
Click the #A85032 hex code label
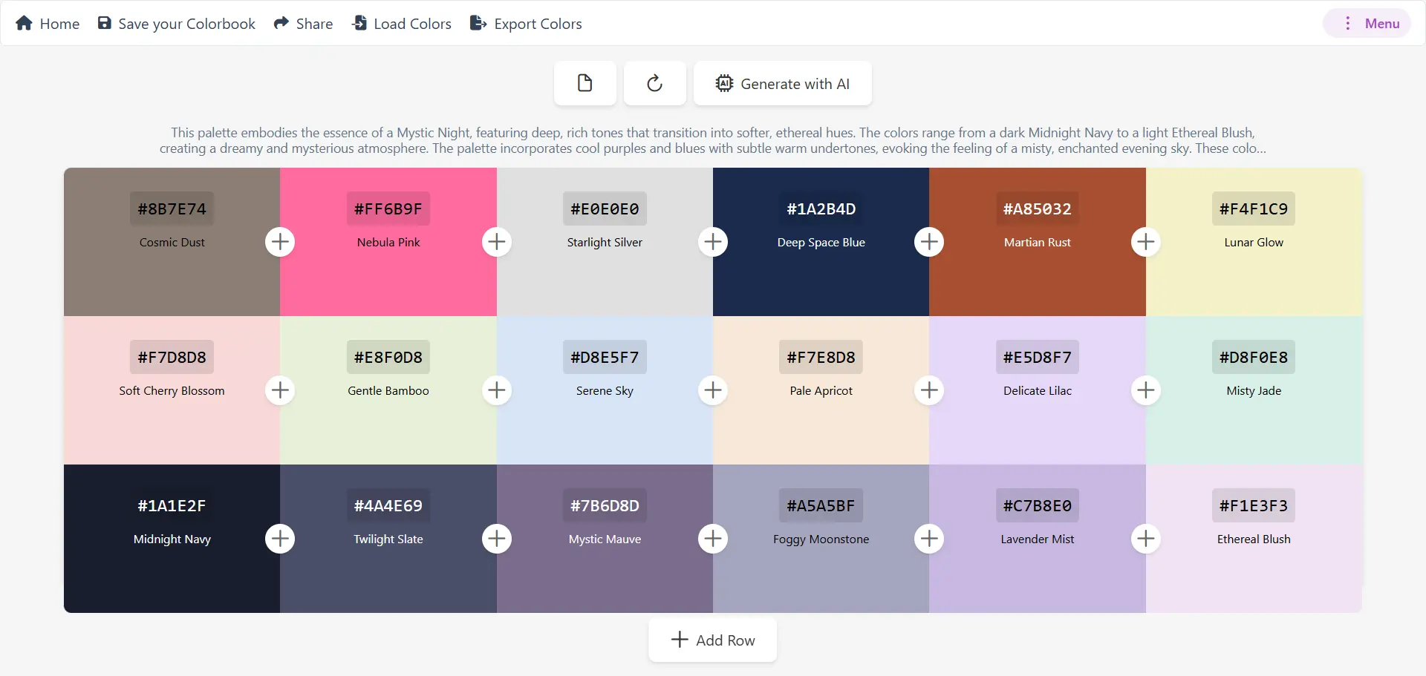point(1038,209)
